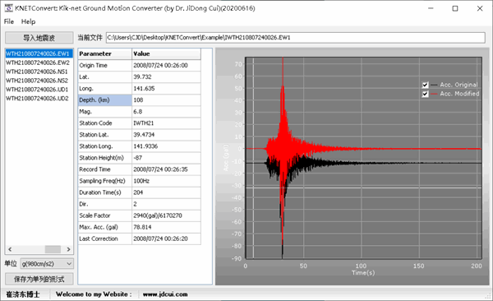
Task: Click the www.jdcui.com website link
Action: pos(165,294)
